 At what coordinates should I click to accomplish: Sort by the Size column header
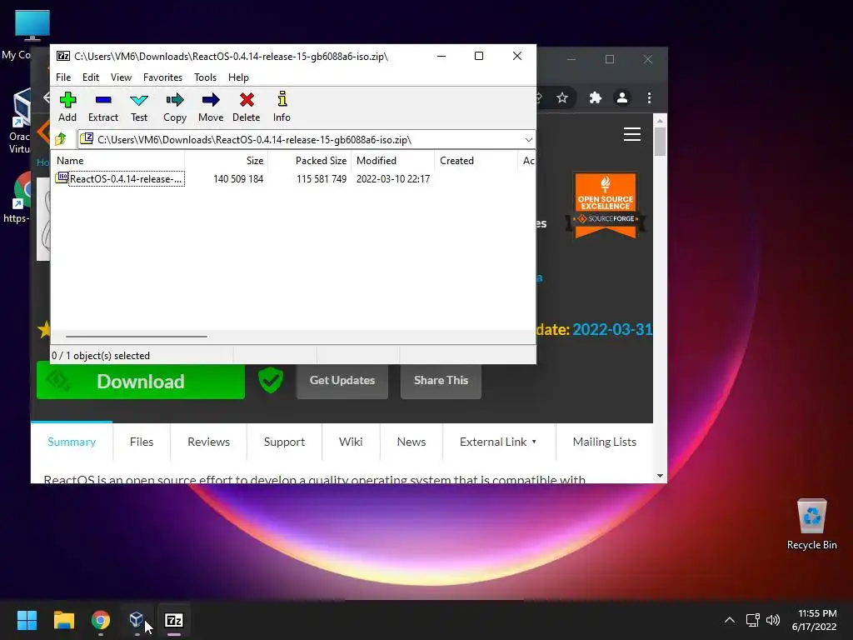[227, 161]
